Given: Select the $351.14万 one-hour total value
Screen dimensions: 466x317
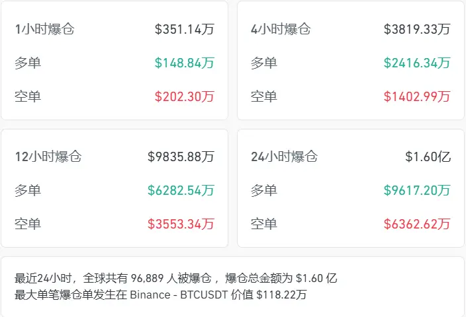Looking at the screenshot, I should coord(185,29).
